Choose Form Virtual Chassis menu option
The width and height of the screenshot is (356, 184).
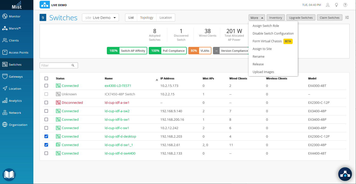(x=267, y=41)
